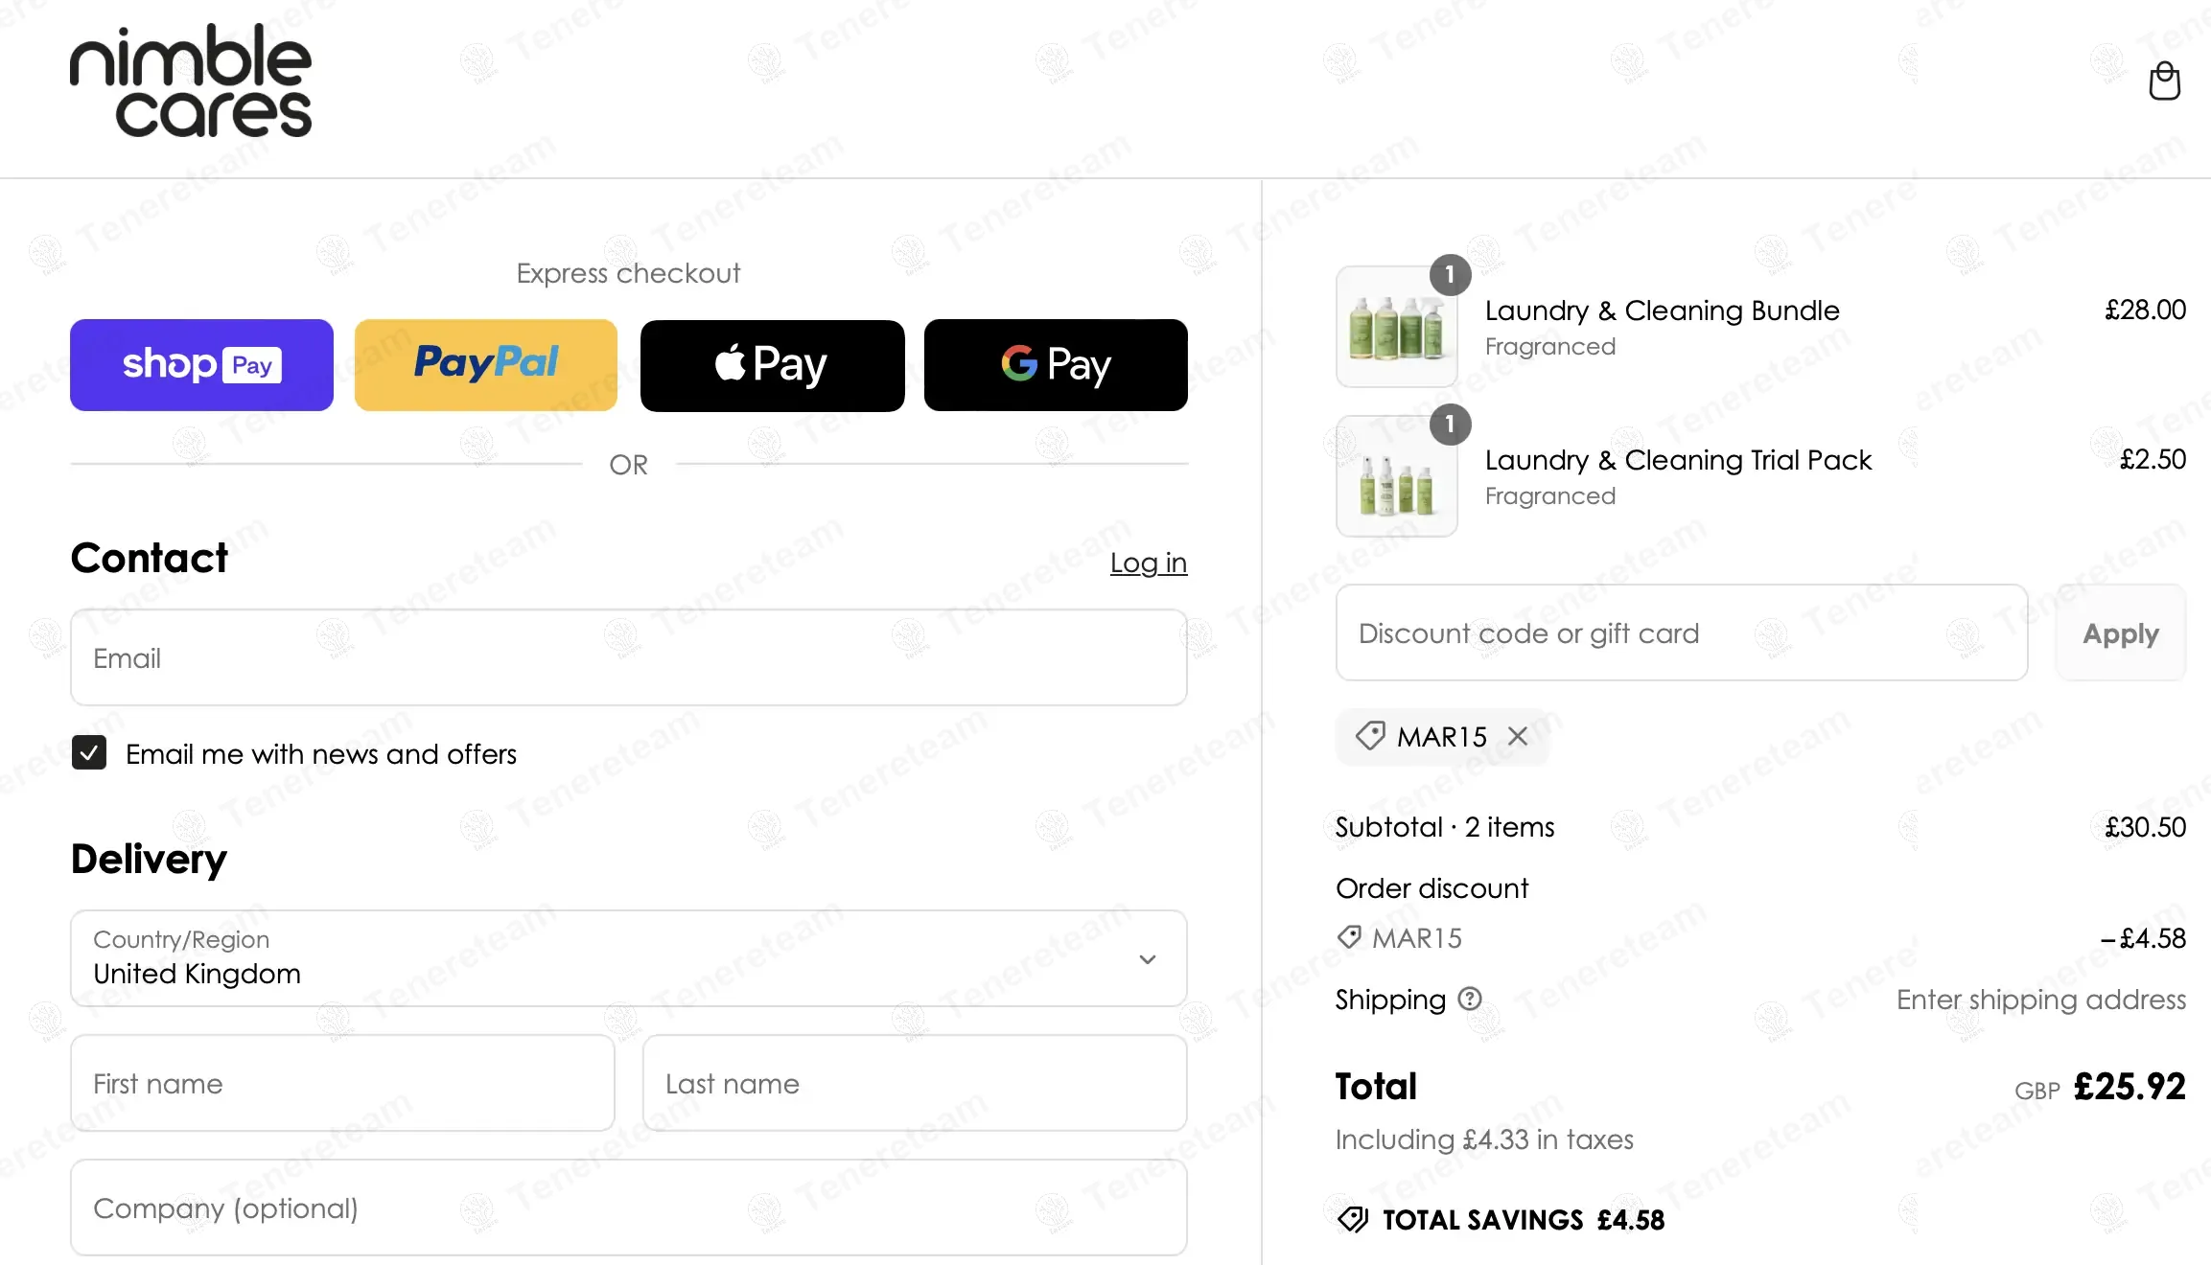Open Laundry & Cleaning Trial Pack thumbnail
Image resolution: width=2211 pixels, height=1265 pixels.
(1397, 476)
